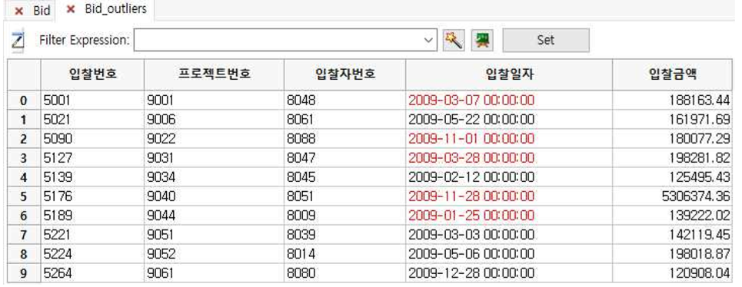The height and width of the screenshot is (287, 742).
Task: Click bidder number cell 8039
Action: pos(345,235)
